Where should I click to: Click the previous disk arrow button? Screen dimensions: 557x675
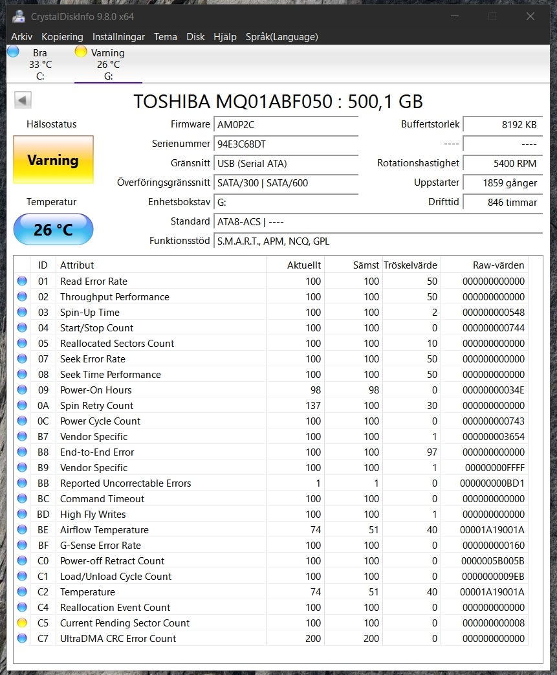pyautogui.click(x=23, y=100)
